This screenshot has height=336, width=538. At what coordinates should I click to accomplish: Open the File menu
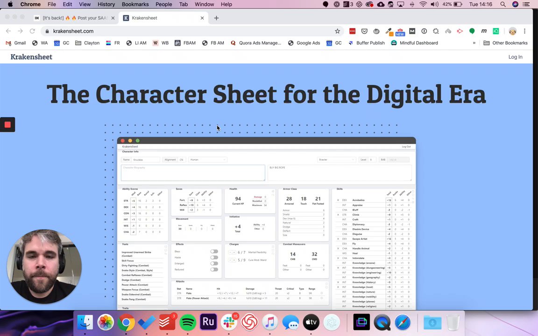pos(52,4)
